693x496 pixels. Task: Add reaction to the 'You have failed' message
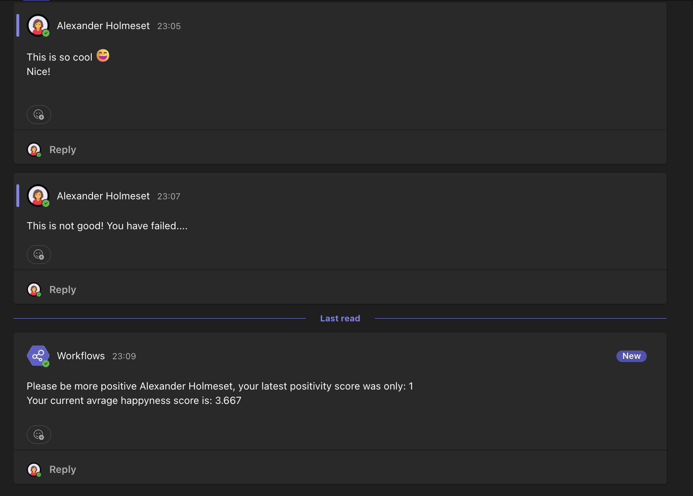pyautogui.click(x=39, y=255)
